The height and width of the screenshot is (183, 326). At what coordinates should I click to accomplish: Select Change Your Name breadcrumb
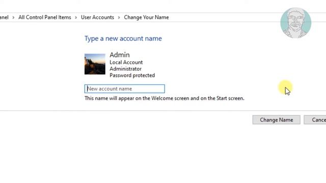tap(146, 17)
